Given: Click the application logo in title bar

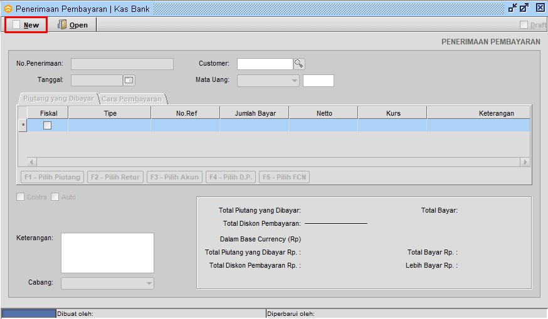Looking at the screenshot, I should (x=8, y=9).
